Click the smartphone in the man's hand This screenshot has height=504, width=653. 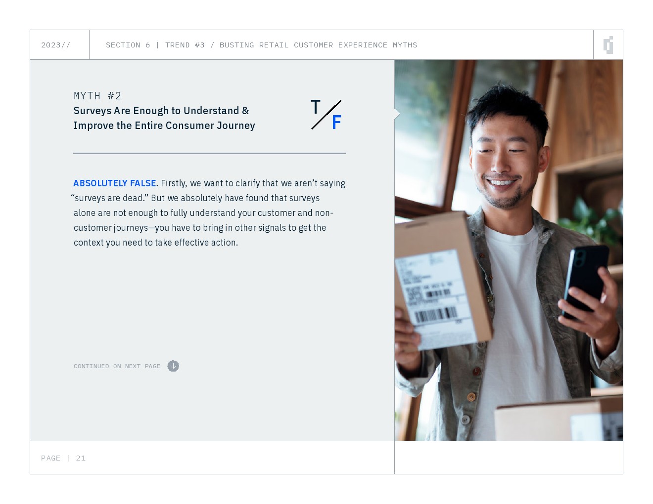coord(586,281)
